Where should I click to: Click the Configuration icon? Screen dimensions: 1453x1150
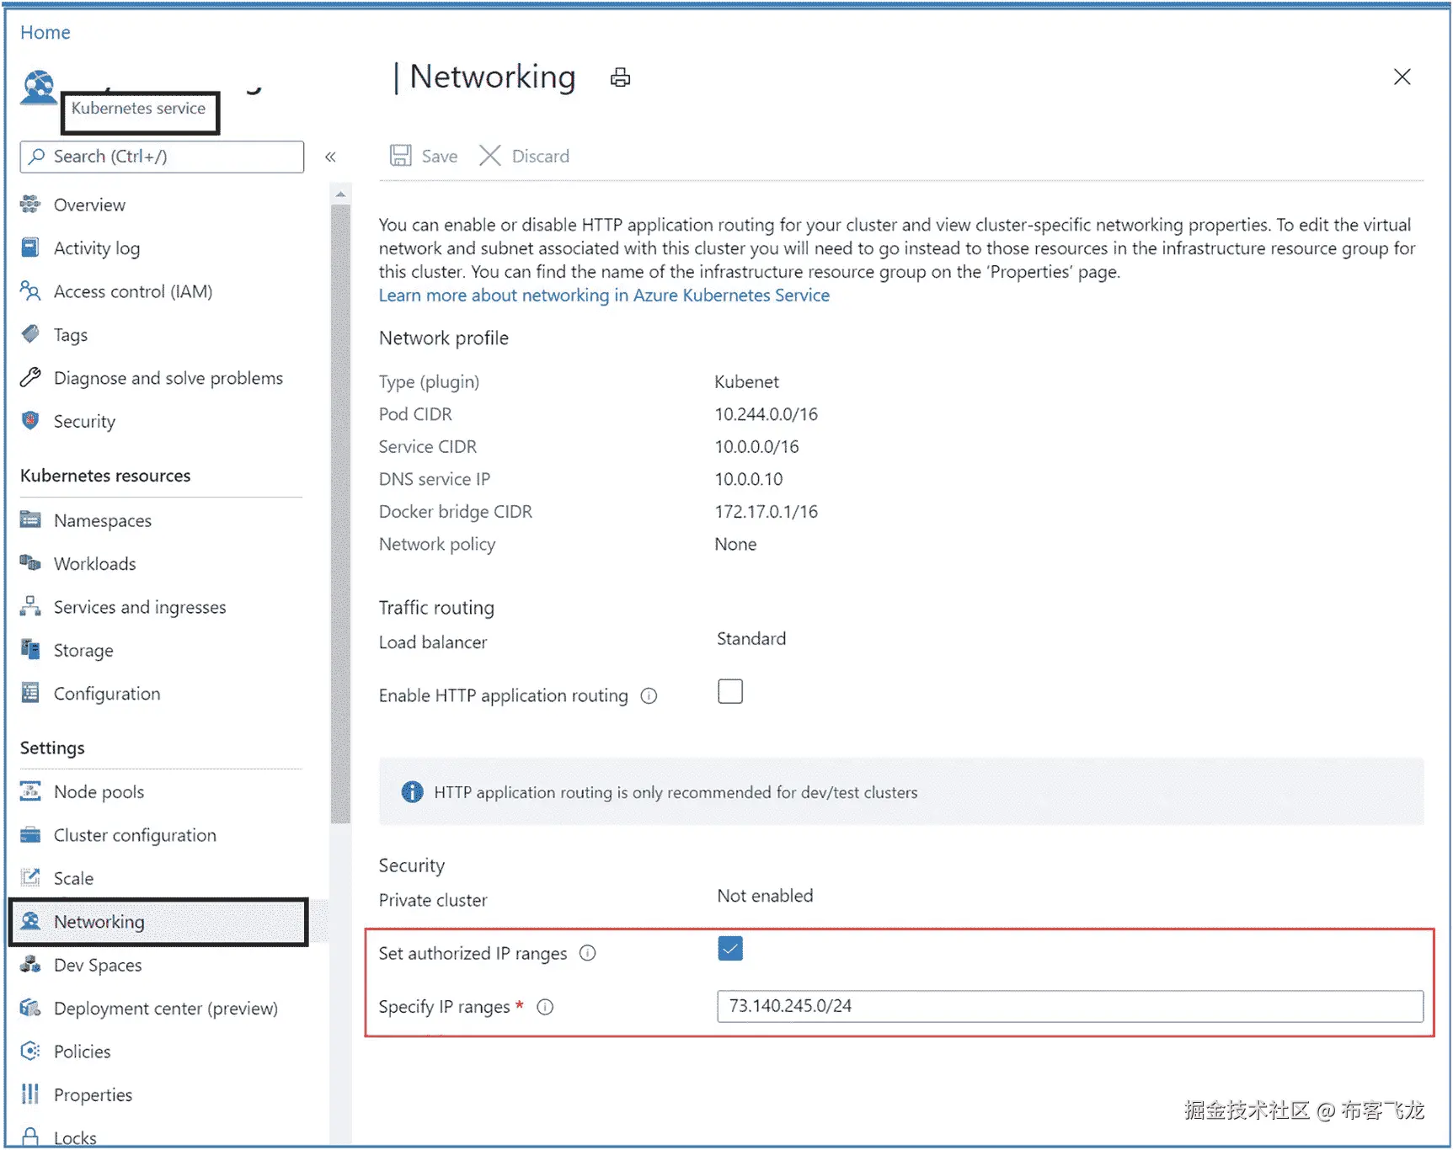click(x=30, y=693)
